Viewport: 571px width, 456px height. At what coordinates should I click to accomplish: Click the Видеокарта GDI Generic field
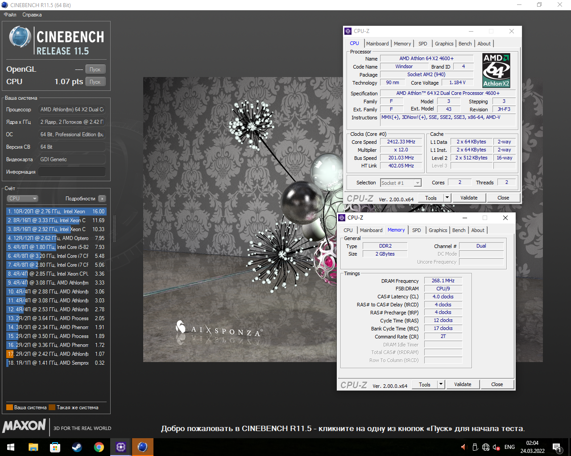72,159
